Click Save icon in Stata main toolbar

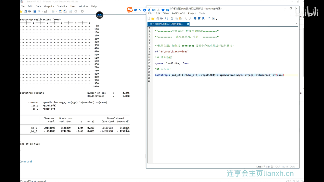pos(25,11)
